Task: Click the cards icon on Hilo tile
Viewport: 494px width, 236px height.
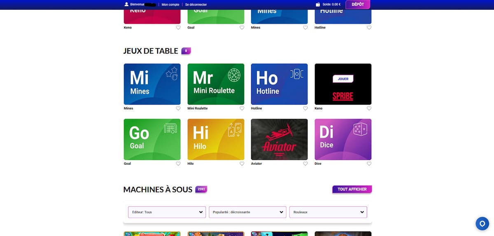Action: pyautogui.click(x=234, y=130)
